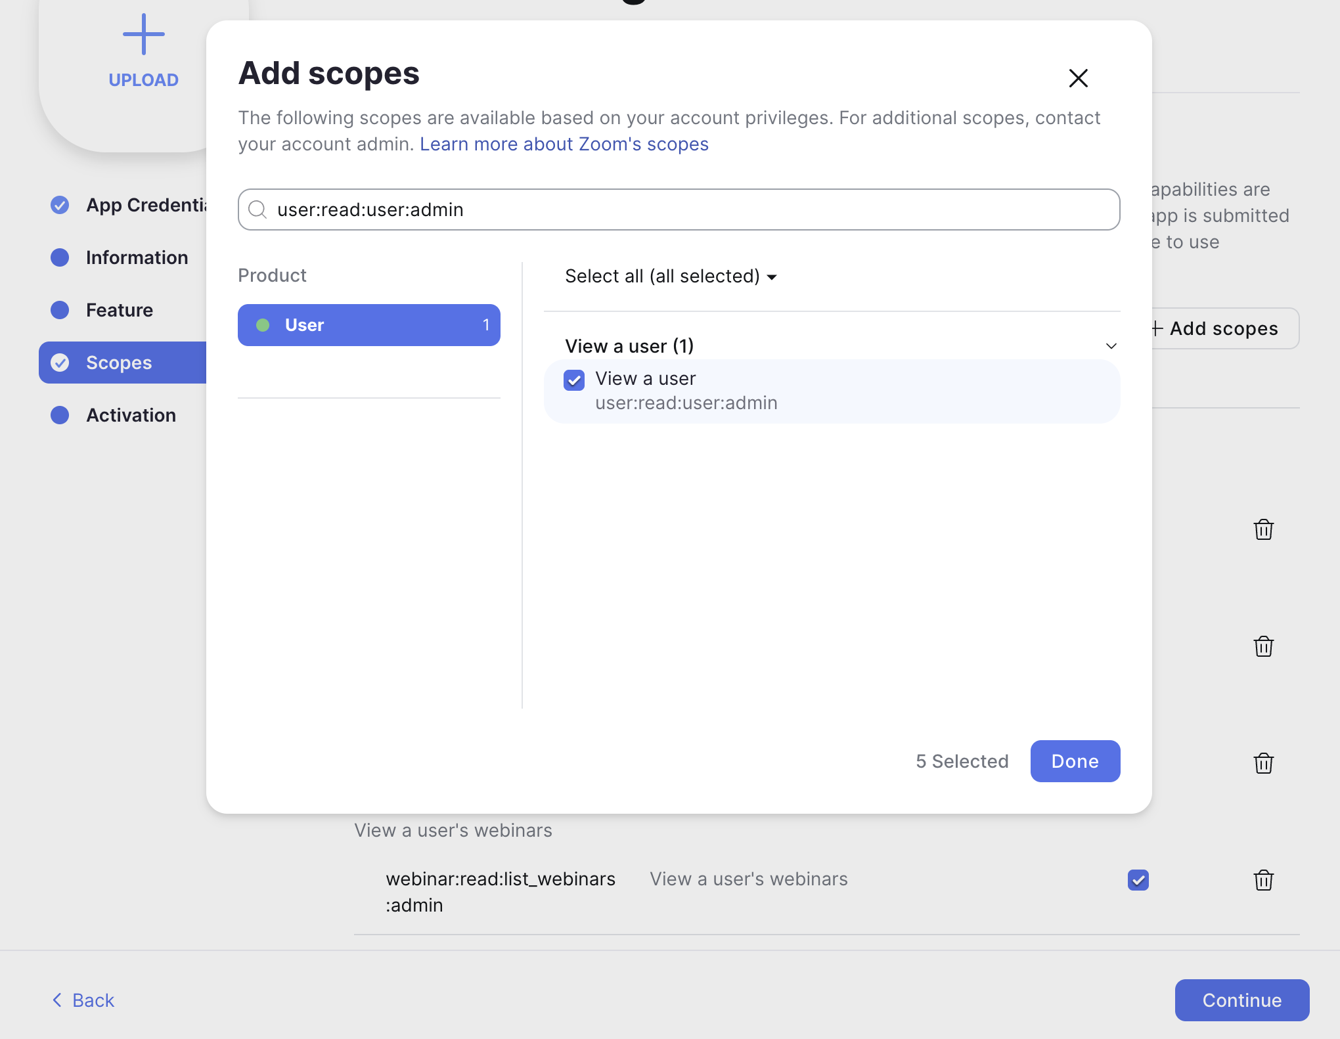Collapse the View a user (1) section
This screenshot has width=1340, height=1039.
click(x=1111, y=346)
